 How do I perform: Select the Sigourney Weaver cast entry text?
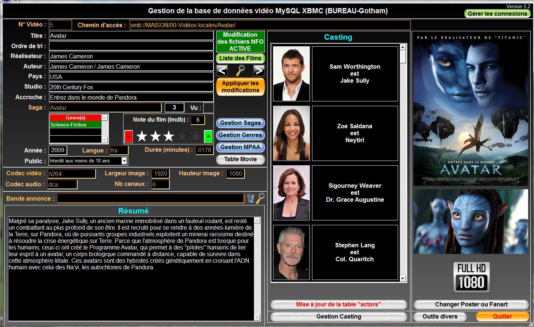355,193
